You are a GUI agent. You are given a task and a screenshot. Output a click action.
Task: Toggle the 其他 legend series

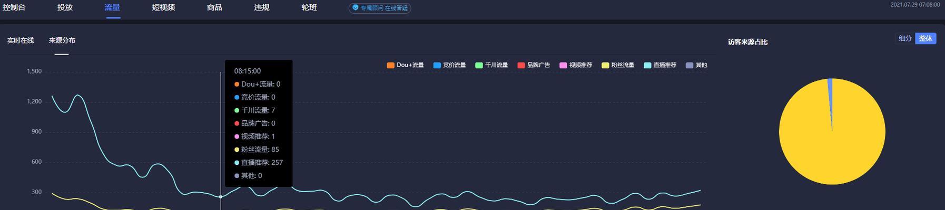[x=697, y=65]
